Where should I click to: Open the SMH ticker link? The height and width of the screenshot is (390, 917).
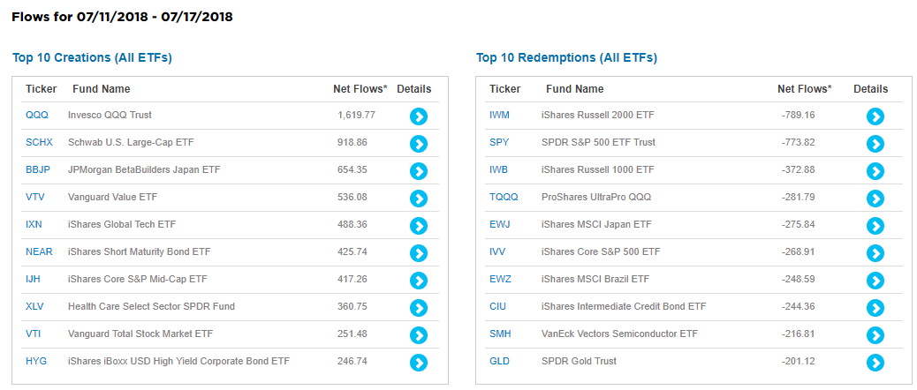point(499,334)
